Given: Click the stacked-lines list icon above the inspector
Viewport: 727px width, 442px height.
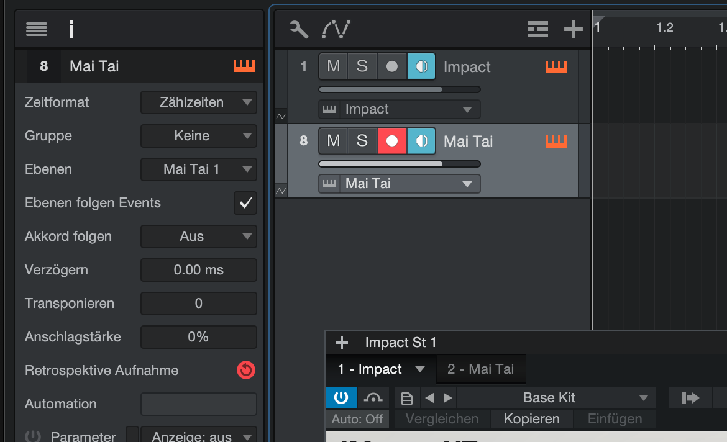Looking at the screenshot, I should (37, 29).
